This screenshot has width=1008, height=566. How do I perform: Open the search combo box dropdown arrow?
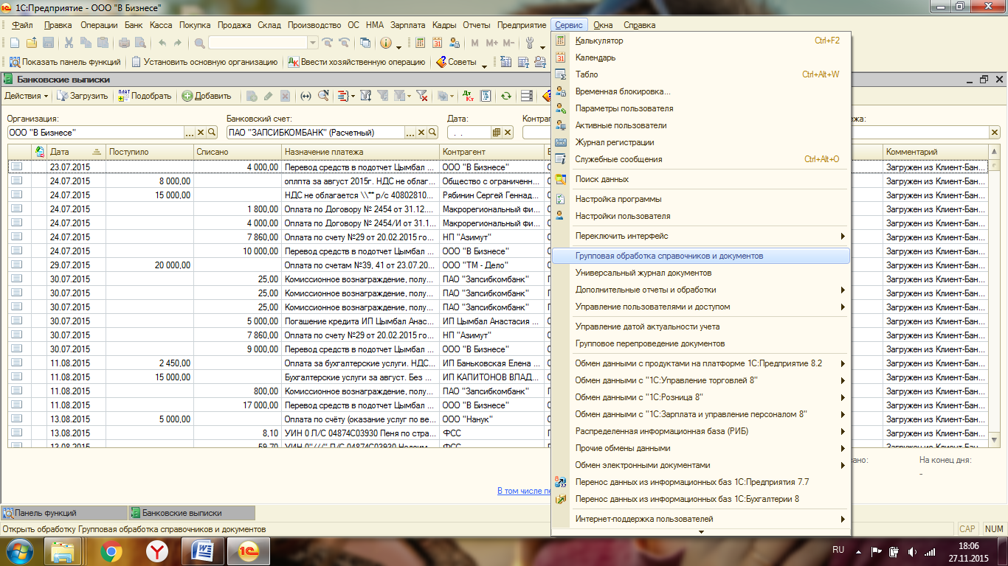click(x=313, y=43)
